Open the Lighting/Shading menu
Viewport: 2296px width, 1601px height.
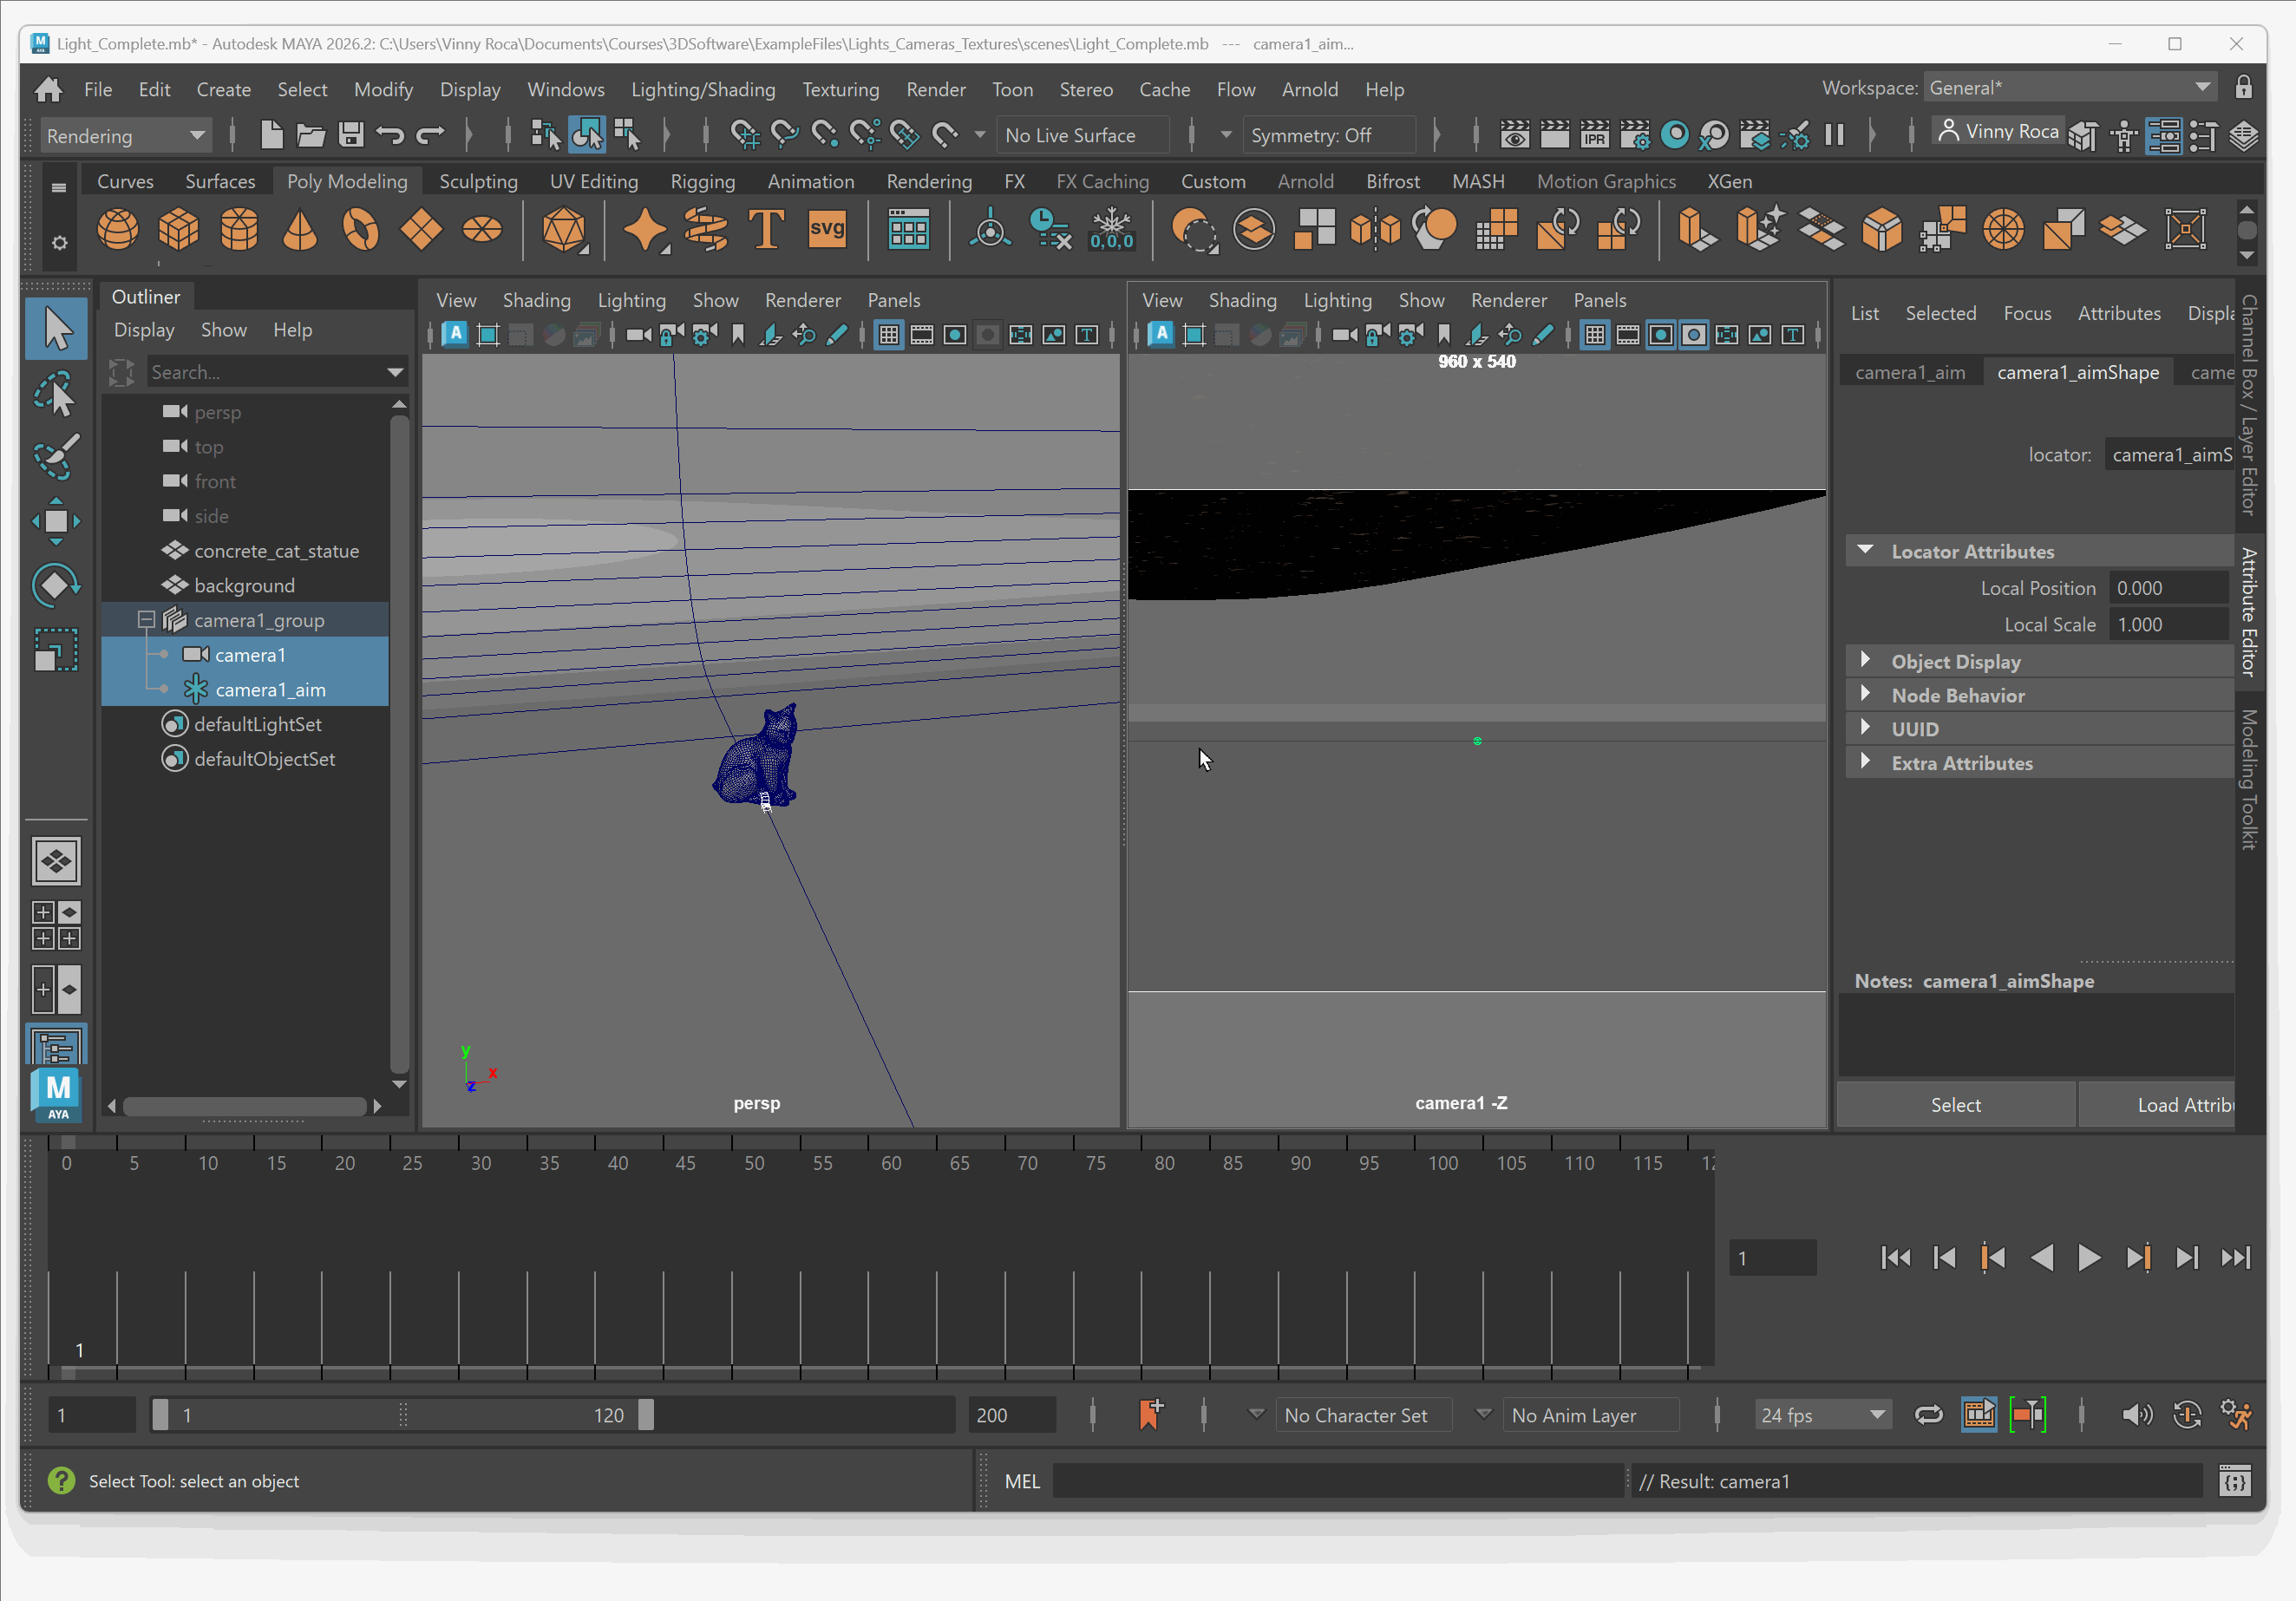point(702,89)
